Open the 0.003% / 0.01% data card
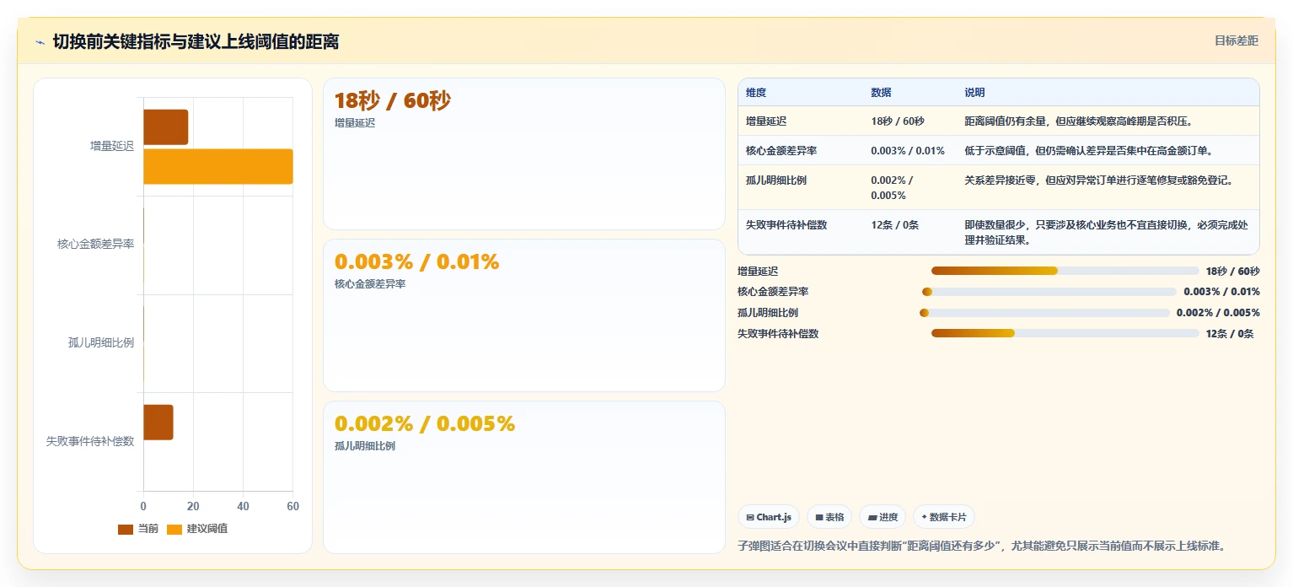This screenshot has height=587, width=1293. [523, 315]
